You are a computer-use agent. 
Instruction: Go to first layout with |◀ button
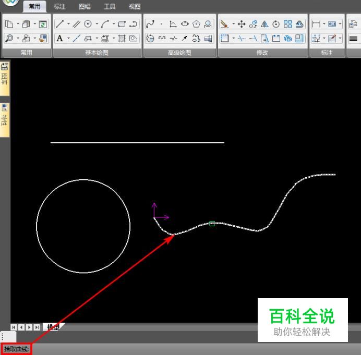pos(14,327)
